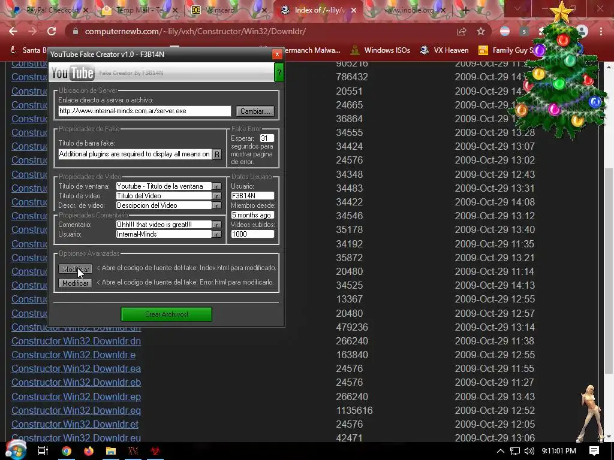This screenshot has width=614, height=460.
Task: Click the r button next to Titulo de ventana
Action: (216, 186)
